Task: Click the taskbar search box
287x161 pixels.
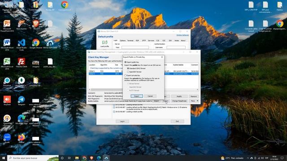Action: tap(33, 158)
